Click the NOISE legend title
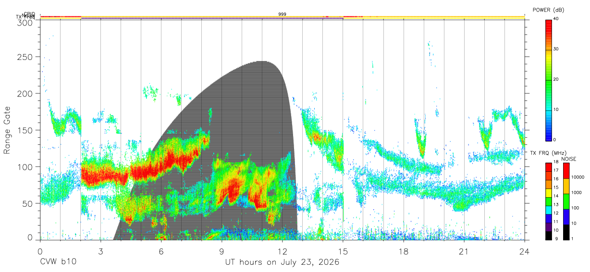This screenshot has width=590, height=272. [x=569, y=159]
